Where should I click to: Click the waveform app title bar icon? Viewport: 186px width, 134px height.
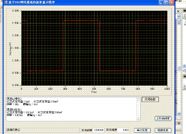[6, 2]
